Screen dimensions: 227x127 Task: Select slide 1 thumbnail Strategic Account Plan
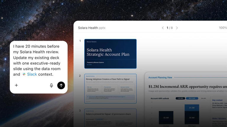[x=111, y=54]
